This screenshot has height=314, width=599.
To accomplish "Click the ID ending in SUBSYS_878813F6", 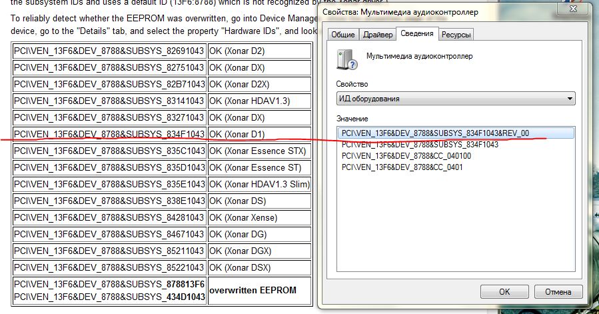I will tap(109, 284).
